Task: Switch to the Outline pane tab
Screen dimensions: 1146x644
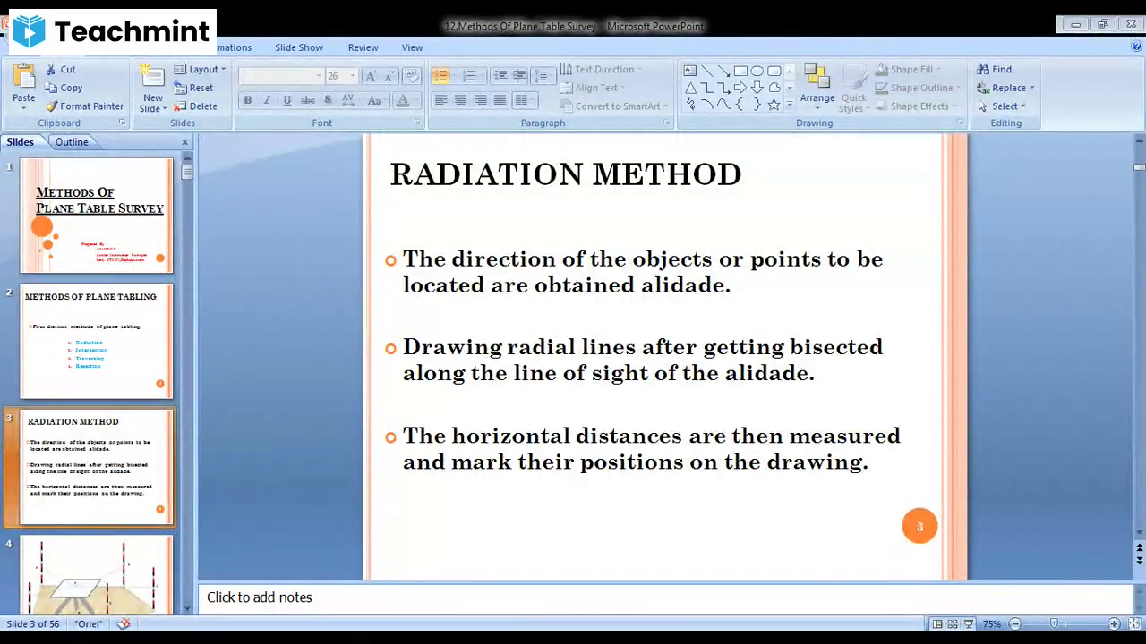Action: click(x=72, y=142)
